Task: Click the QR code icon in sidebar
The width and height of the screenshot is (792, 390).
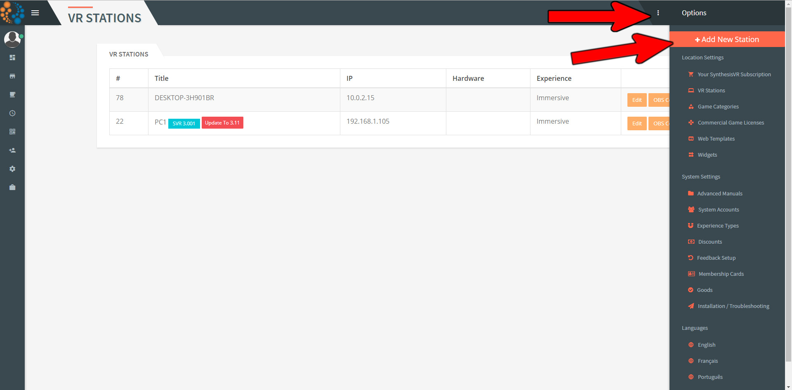Action: 12,132
